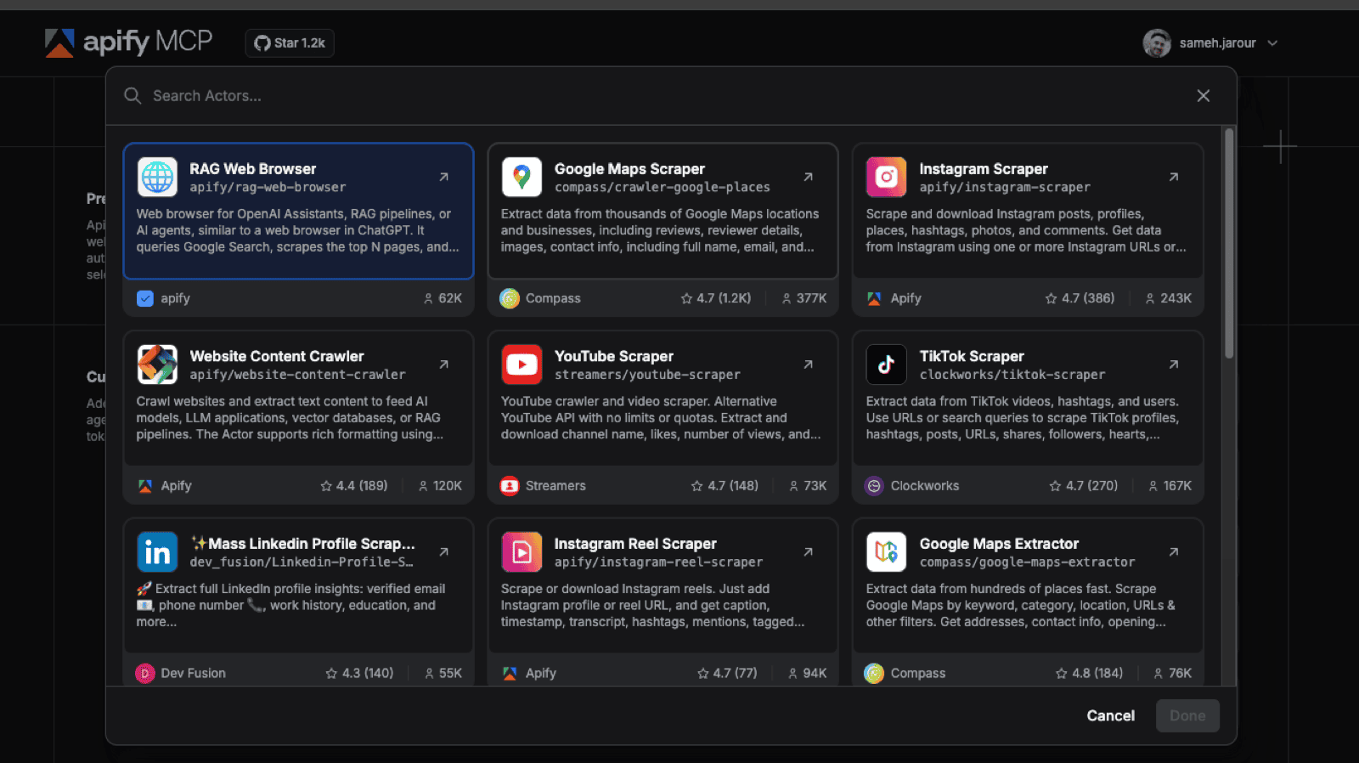
Task: Click the apify MCP logo
Action: (128, 42)
